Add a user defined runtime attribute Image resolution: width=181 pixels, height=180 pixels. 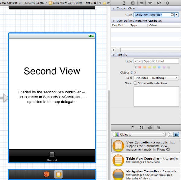113,50
